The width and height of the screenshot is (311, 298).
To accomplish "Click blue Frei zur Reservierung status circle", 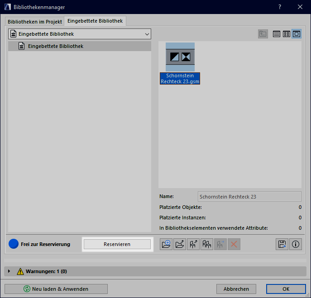I will 14,244.
